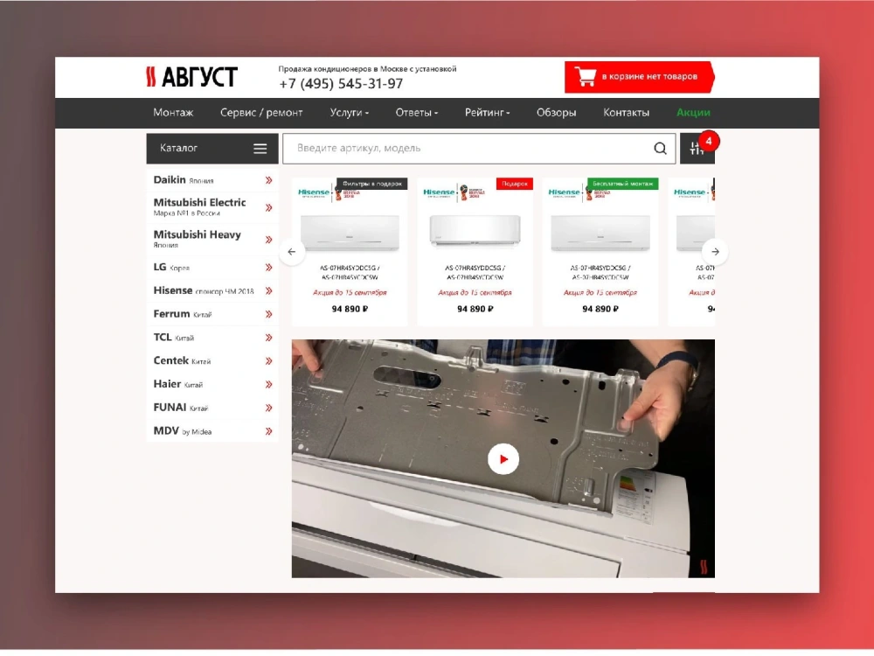Click the shopping cart icon
Screen dimensions: 874x656
[x=585, y=77]
